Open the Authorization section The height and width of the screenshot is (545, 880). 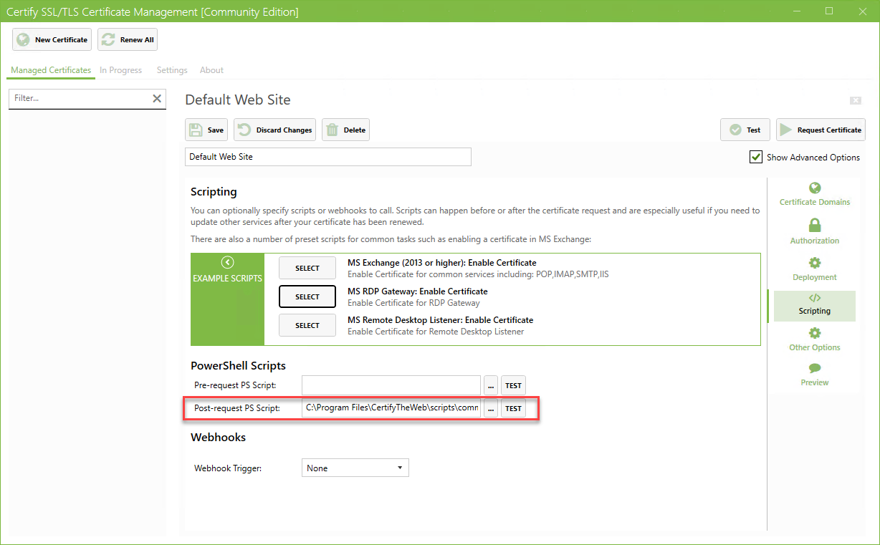click(x=815, y=232)
